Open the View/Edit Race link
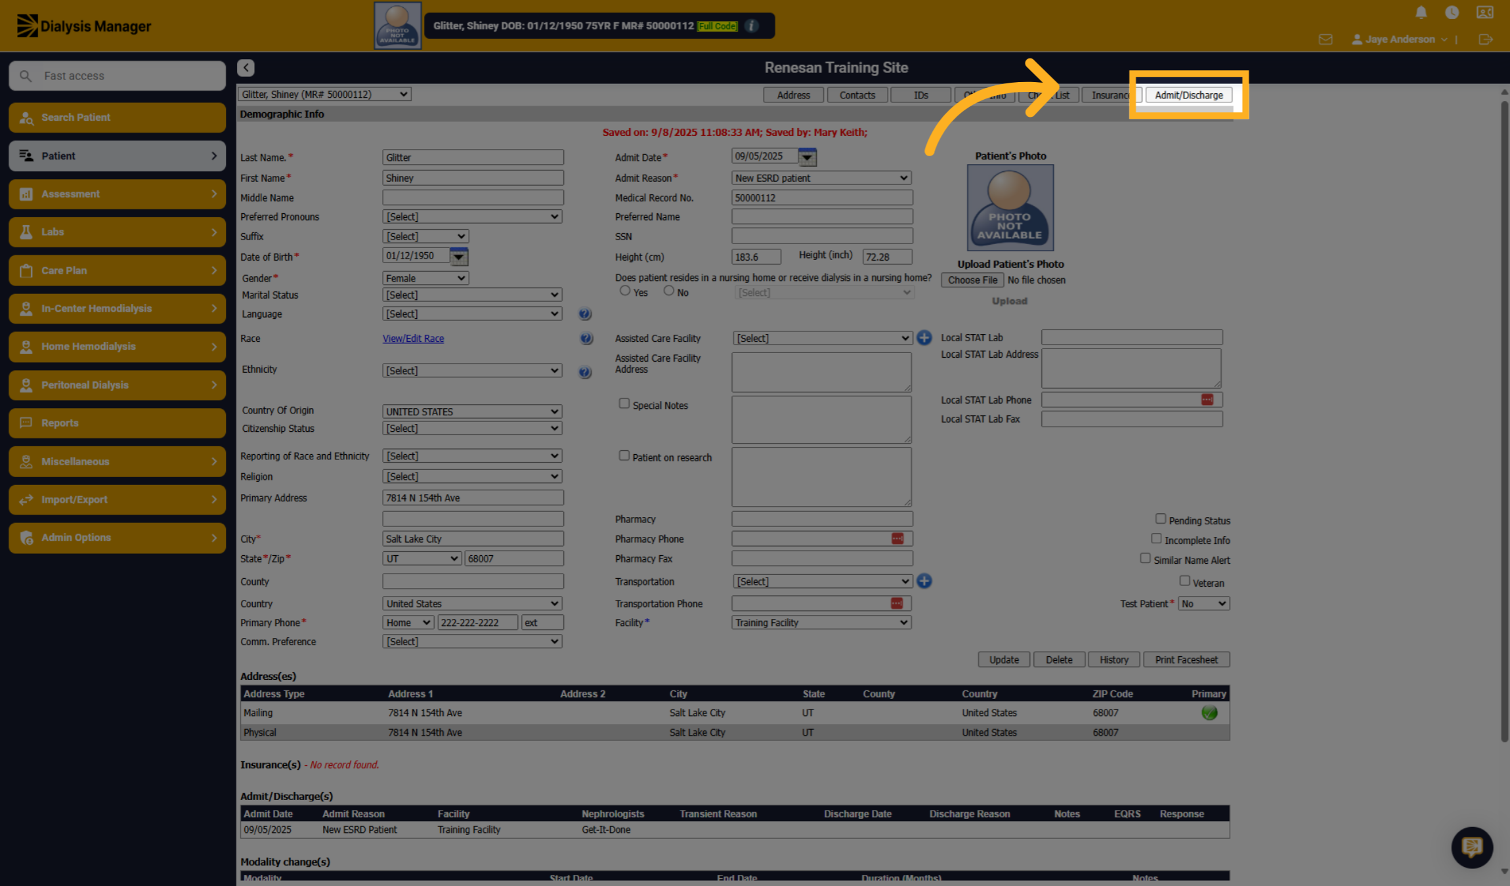Image resolution: width=1510 pixels, height=886 pixels. click(x=413, y=339)
